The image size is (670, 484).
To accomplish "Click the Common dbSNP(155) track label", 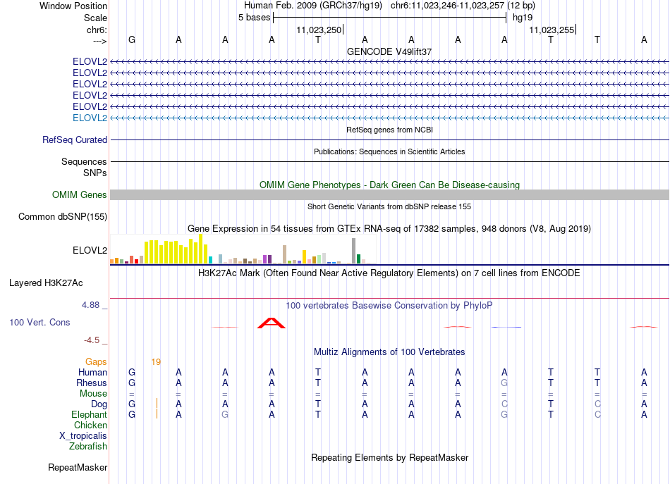I will coord(62,216).
